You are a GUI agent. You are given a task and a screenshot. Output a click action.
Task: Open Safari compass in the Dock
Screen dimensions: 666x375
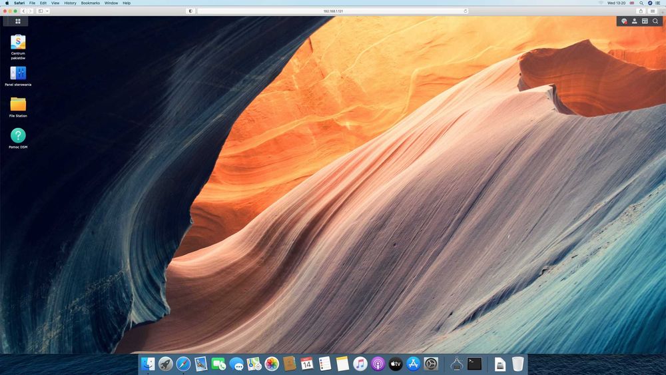184,364
